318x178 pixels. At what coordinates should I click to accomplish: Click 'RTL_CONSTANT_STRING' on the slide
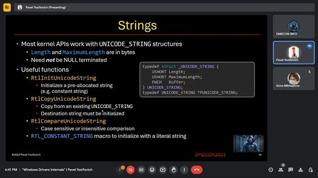click(62, 136)
